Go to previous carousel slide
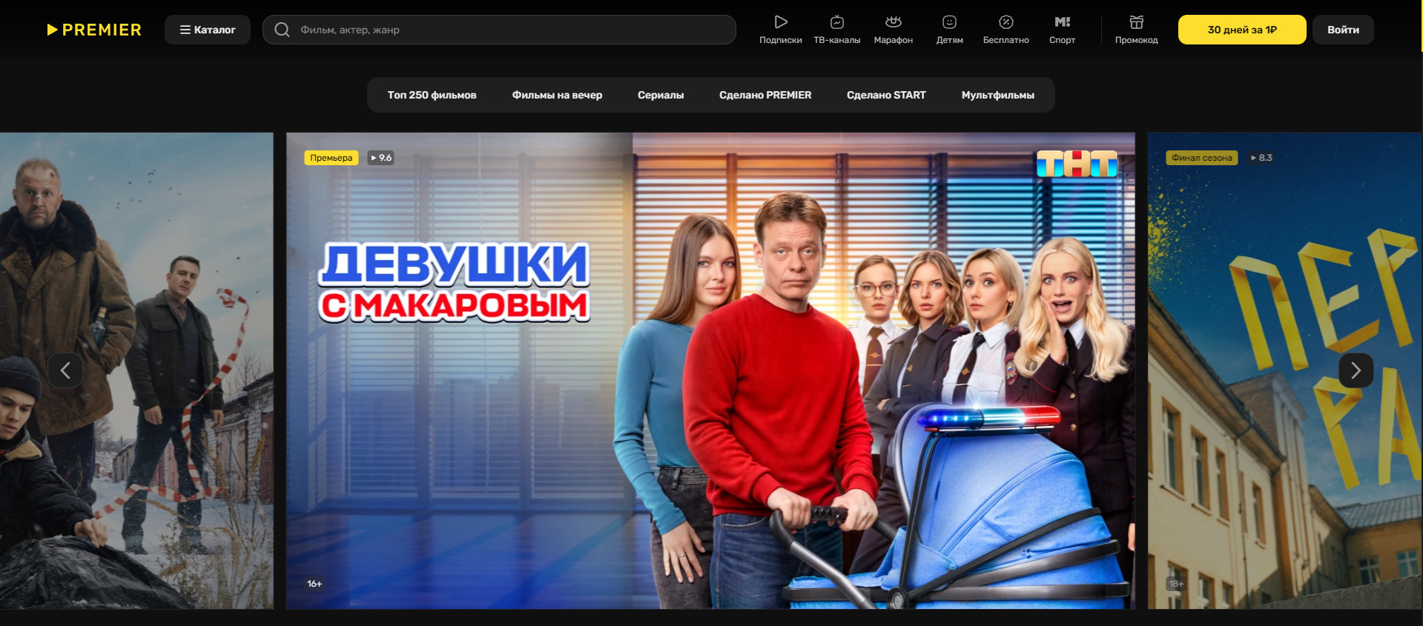This screenshot has height=626, width=1423. tap(65, 370)
